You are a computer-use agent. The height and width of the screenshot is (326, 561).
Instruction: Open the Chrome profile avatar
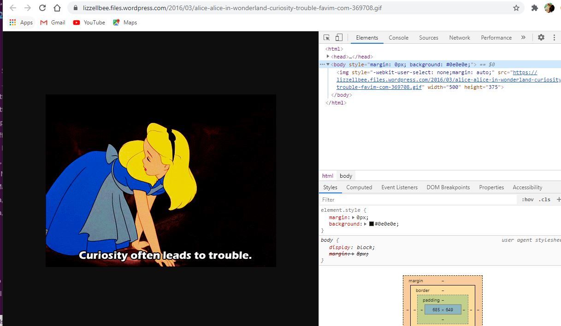pyautogui.click(x=549, y=8)
